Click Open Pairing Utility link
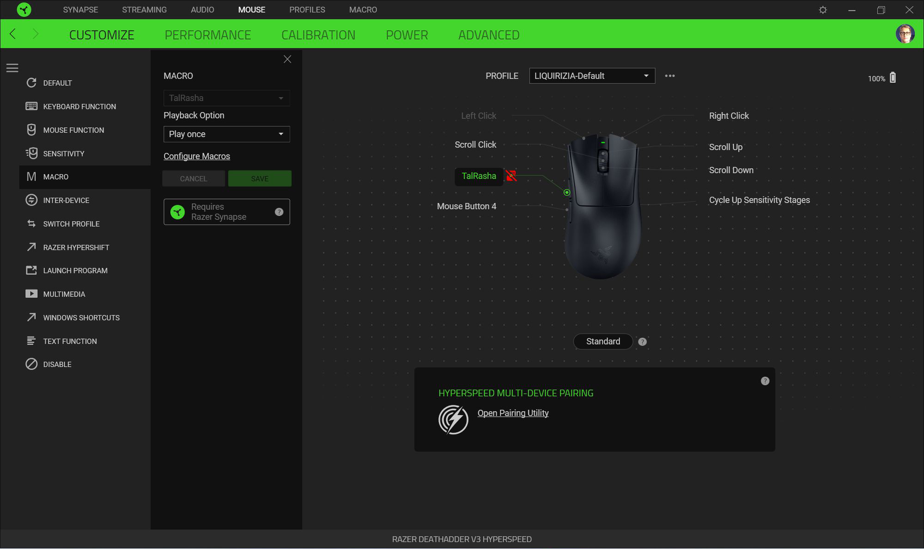 click(x=513, y=413)
